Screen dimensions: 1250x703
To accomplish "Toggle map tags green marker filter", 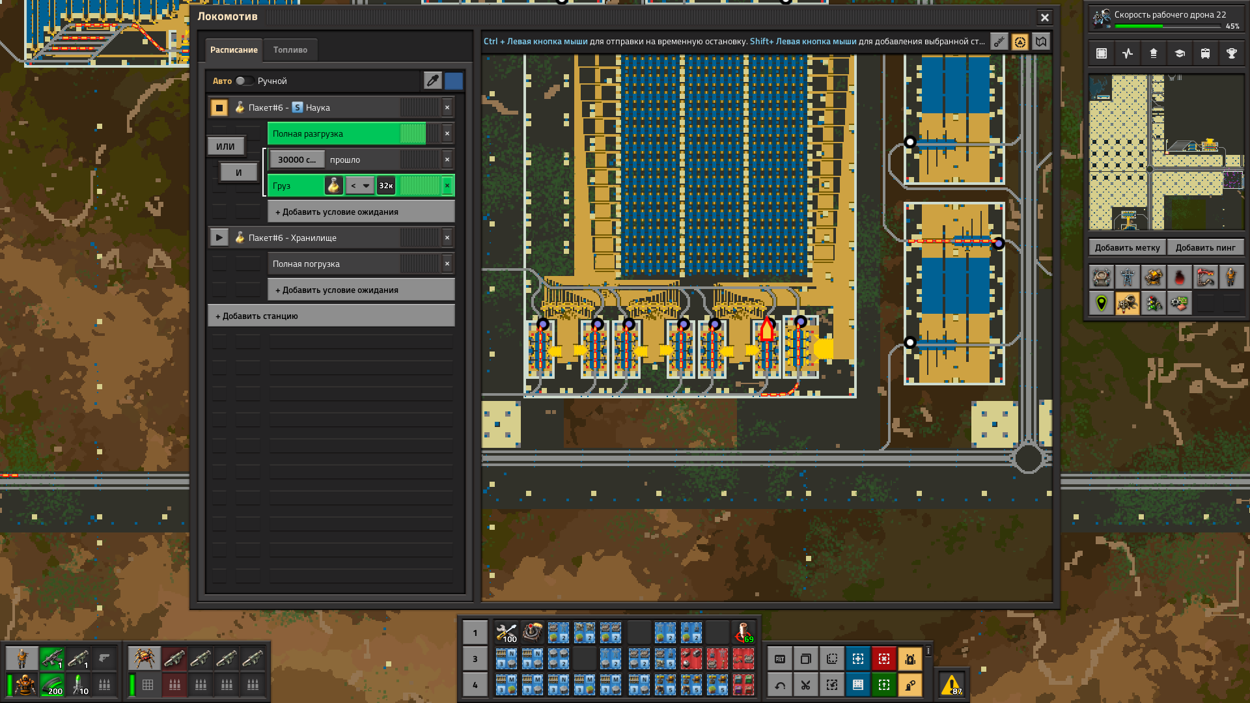I will 1102,303.
